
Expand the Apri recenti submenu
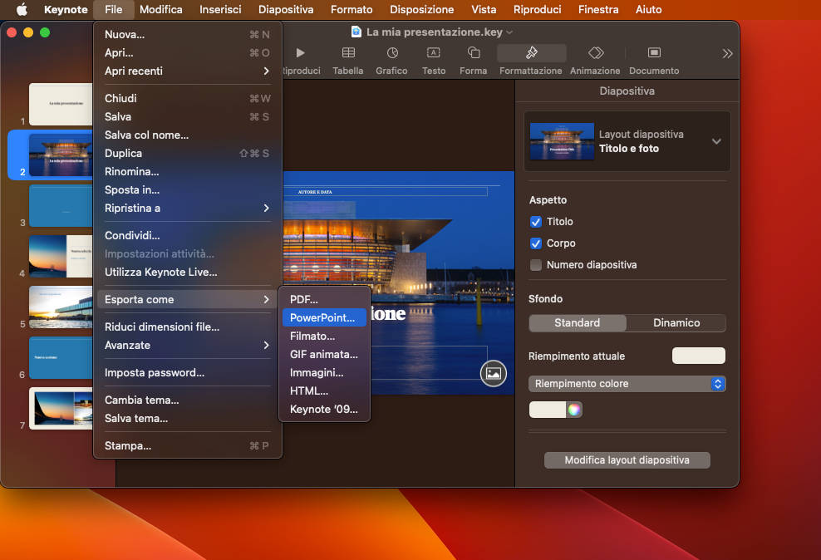187,71
